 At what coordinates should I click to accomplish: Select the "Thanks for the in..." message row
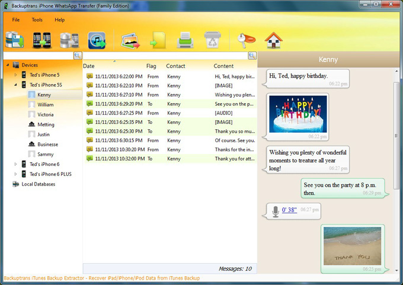[x=171, y=149]
